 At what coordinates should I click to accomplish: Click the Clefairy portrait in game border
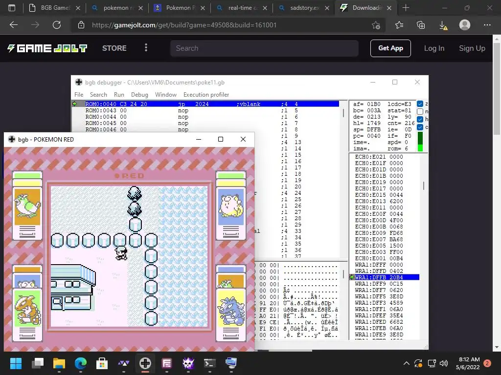[231, 207]
